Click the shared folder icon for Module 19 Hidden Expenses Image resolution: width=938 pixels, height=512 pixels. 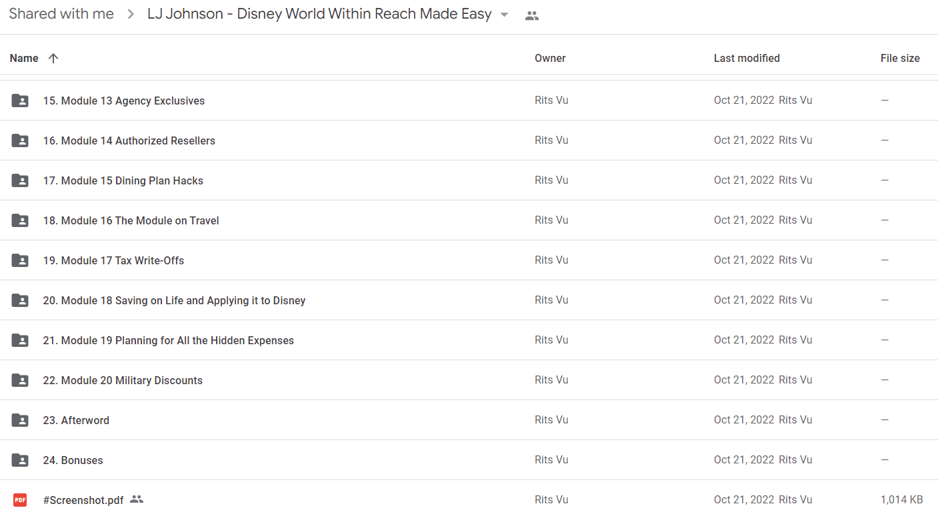coord(20,340)
